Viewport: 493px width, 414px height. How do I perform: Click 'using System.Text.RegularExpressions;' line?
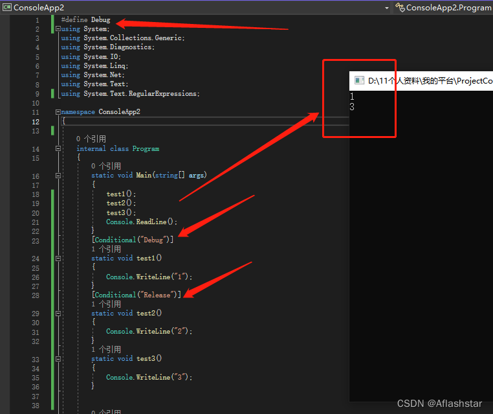[130, 93]
